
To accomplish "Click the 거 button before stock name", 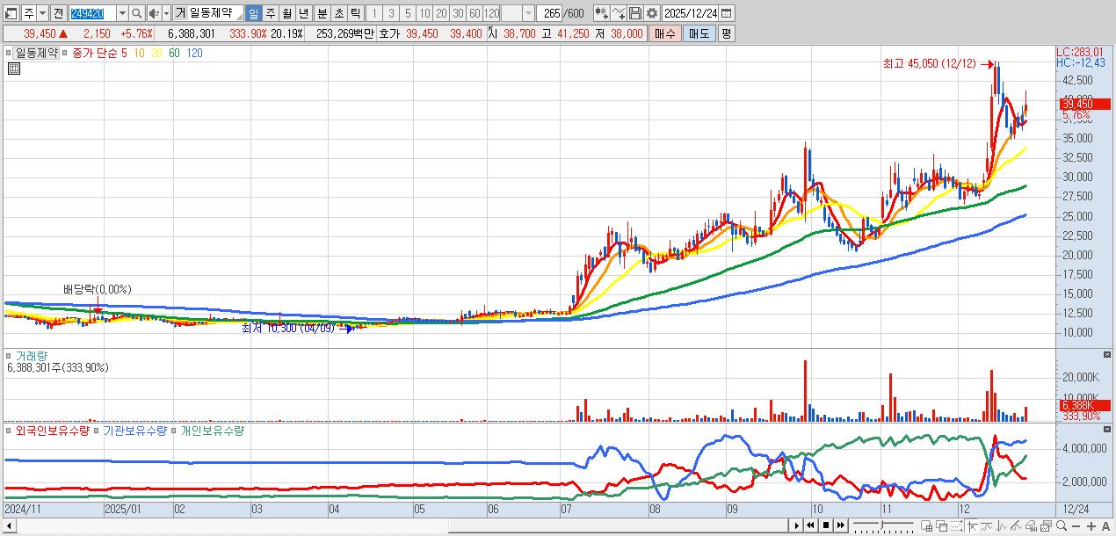I will point(180,13).
